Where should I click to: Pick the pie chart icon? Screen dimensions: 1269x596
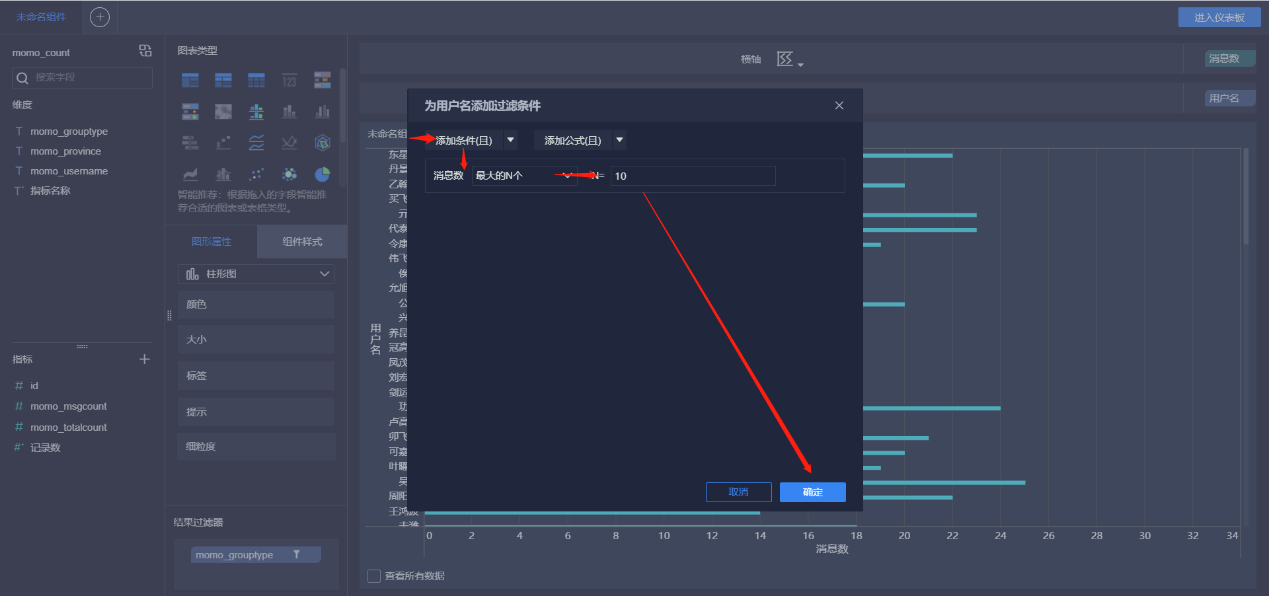(323, 174)
